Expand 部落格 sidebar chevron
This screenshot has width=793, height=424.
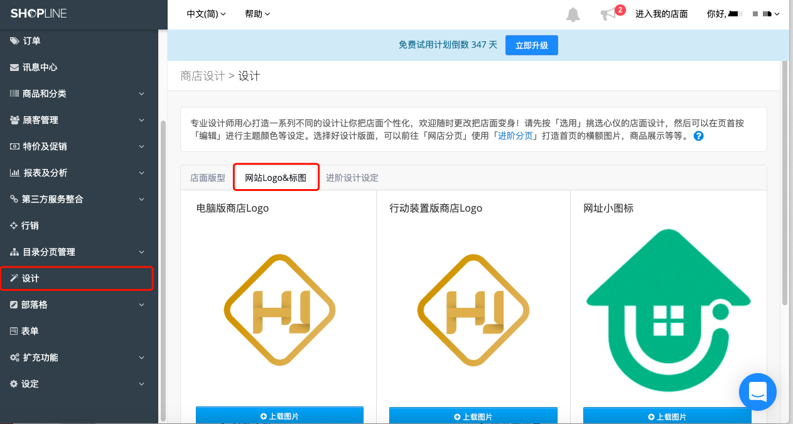[141, 305]
